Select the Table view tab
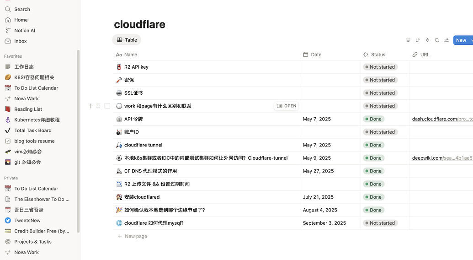This screenshot has width=473, height=260. click(x=127, y=40)
